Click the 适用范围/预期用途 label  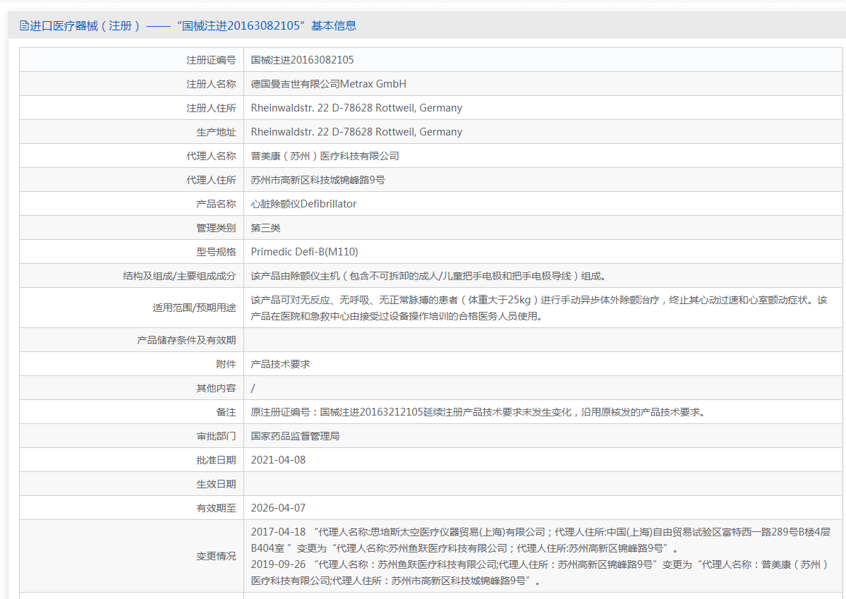(x=194, y=308)
